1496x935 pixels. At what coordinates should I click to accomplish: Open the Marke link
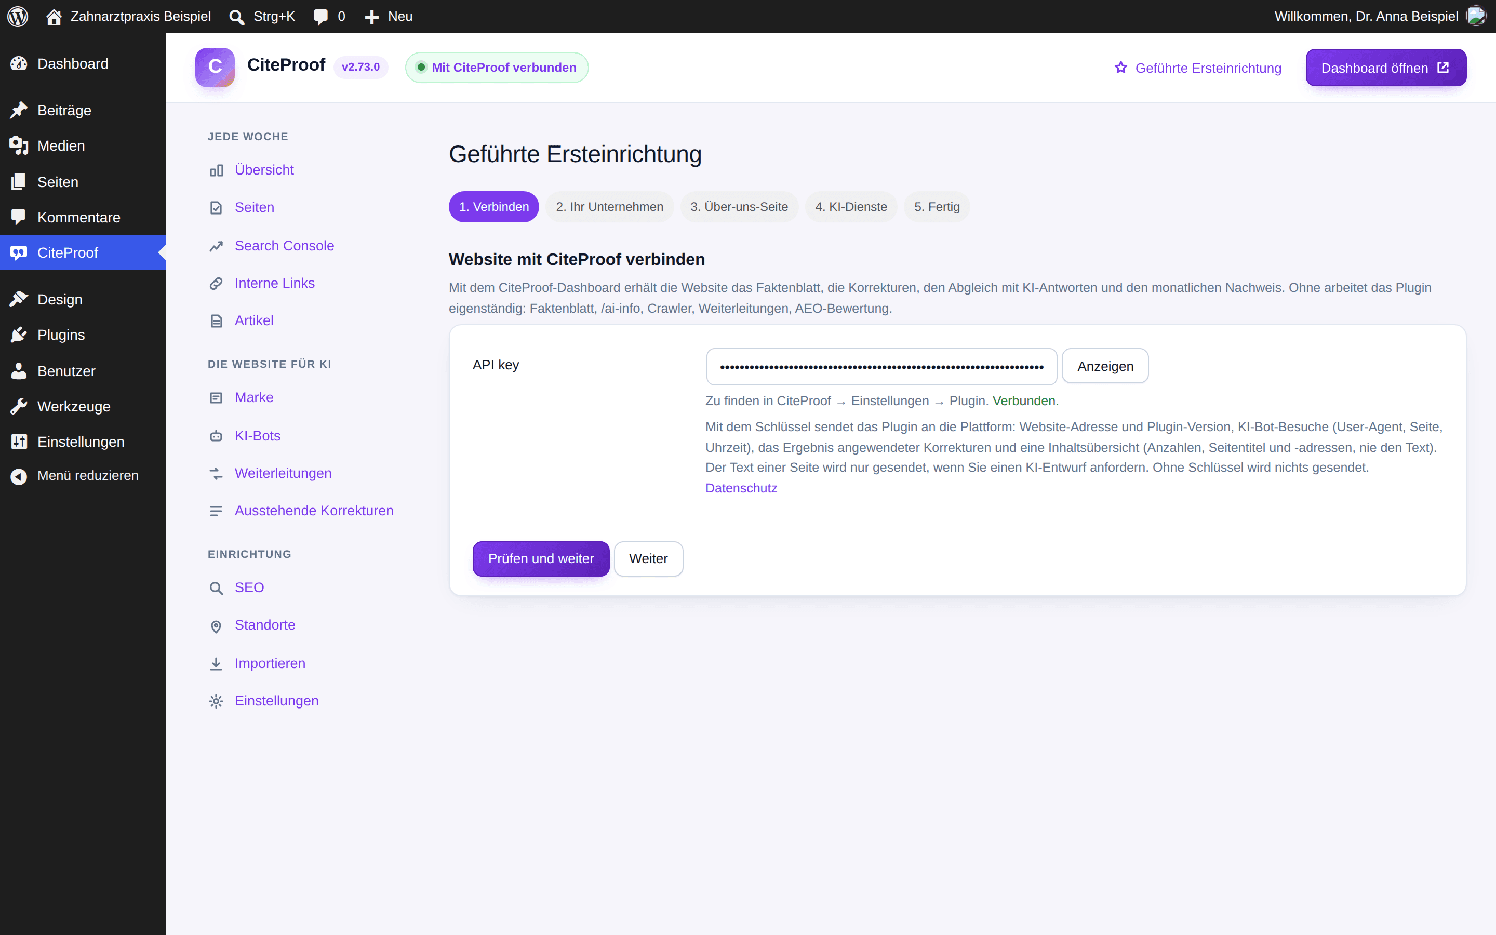(x=254, y=397)
